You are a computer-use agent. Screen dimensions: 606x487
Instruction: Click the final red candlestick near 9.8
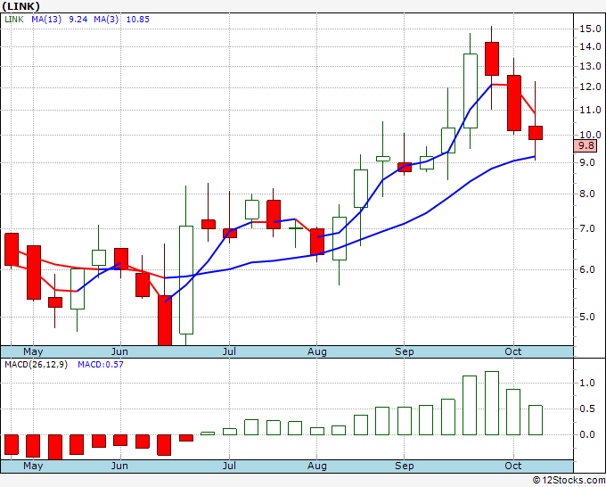tap(536, 133)
